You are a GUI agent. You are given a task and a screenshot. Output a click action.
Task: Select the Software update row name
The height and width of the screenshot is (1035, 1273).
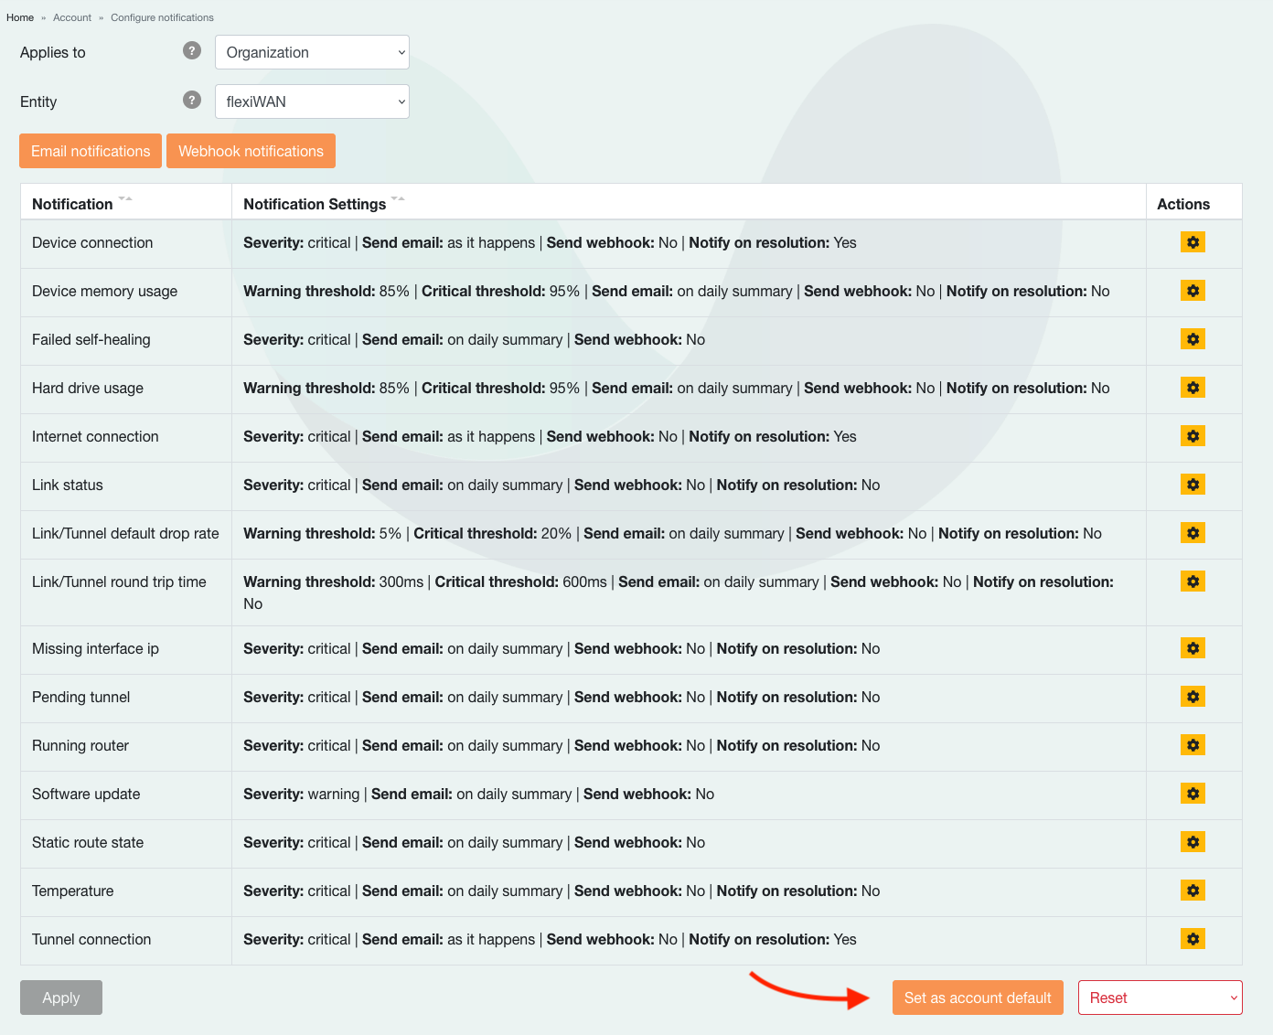[86, 794]
